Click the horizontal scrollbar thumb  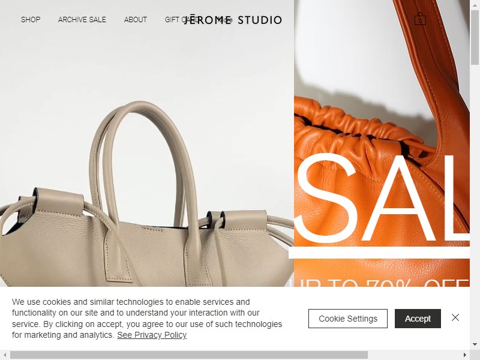(189, 355)
